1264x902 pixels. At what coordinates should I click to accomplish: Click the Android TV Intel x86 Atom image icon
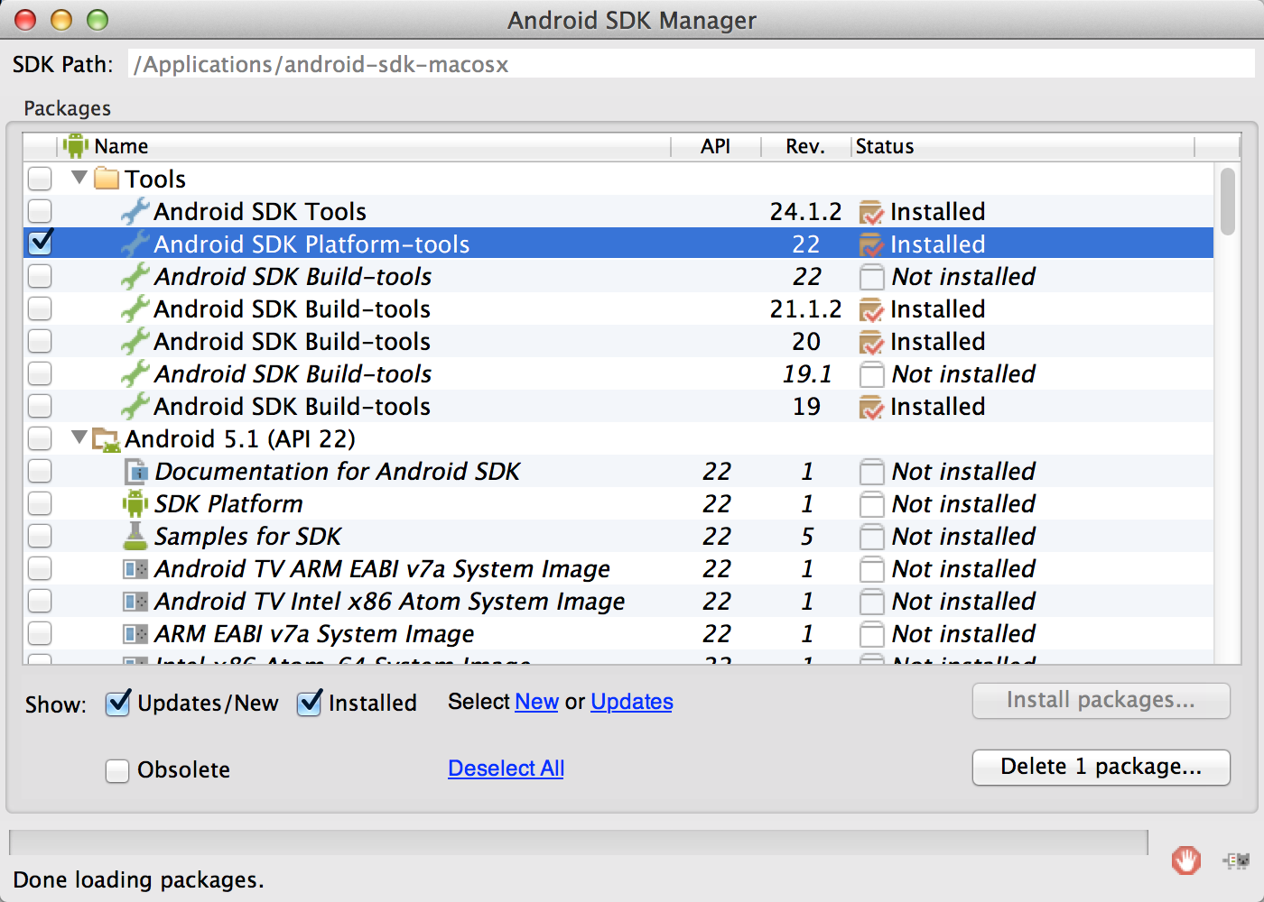tap(135, 602)
